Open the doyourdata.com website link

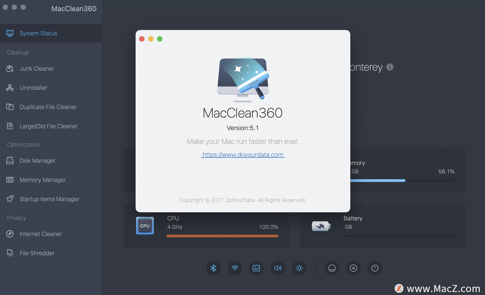pos(243,155)
